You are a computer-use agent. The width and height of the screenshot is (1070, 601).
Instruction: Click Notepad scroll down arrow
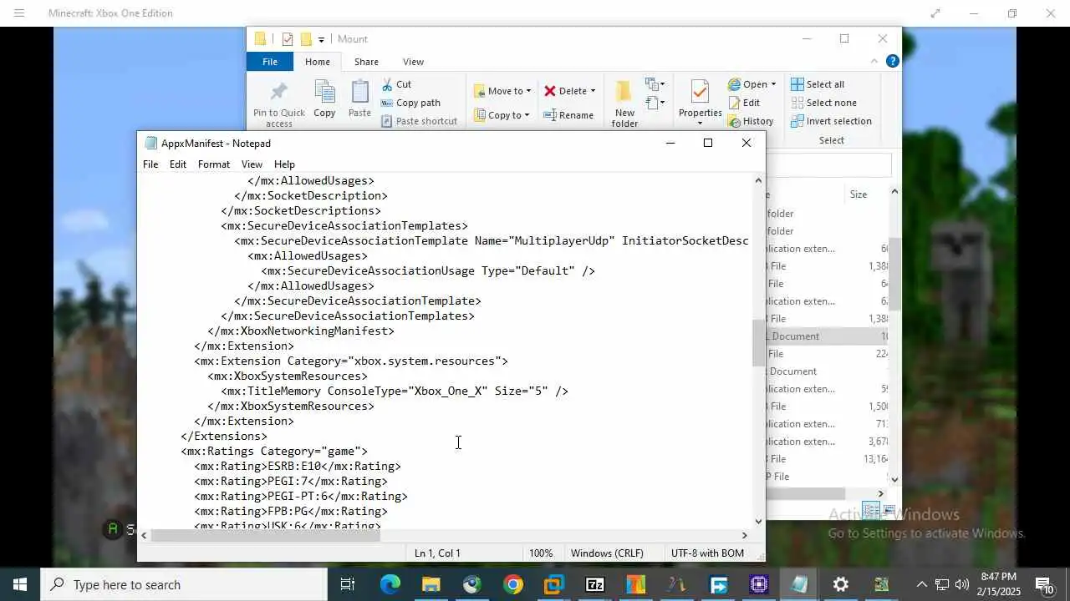758,522
